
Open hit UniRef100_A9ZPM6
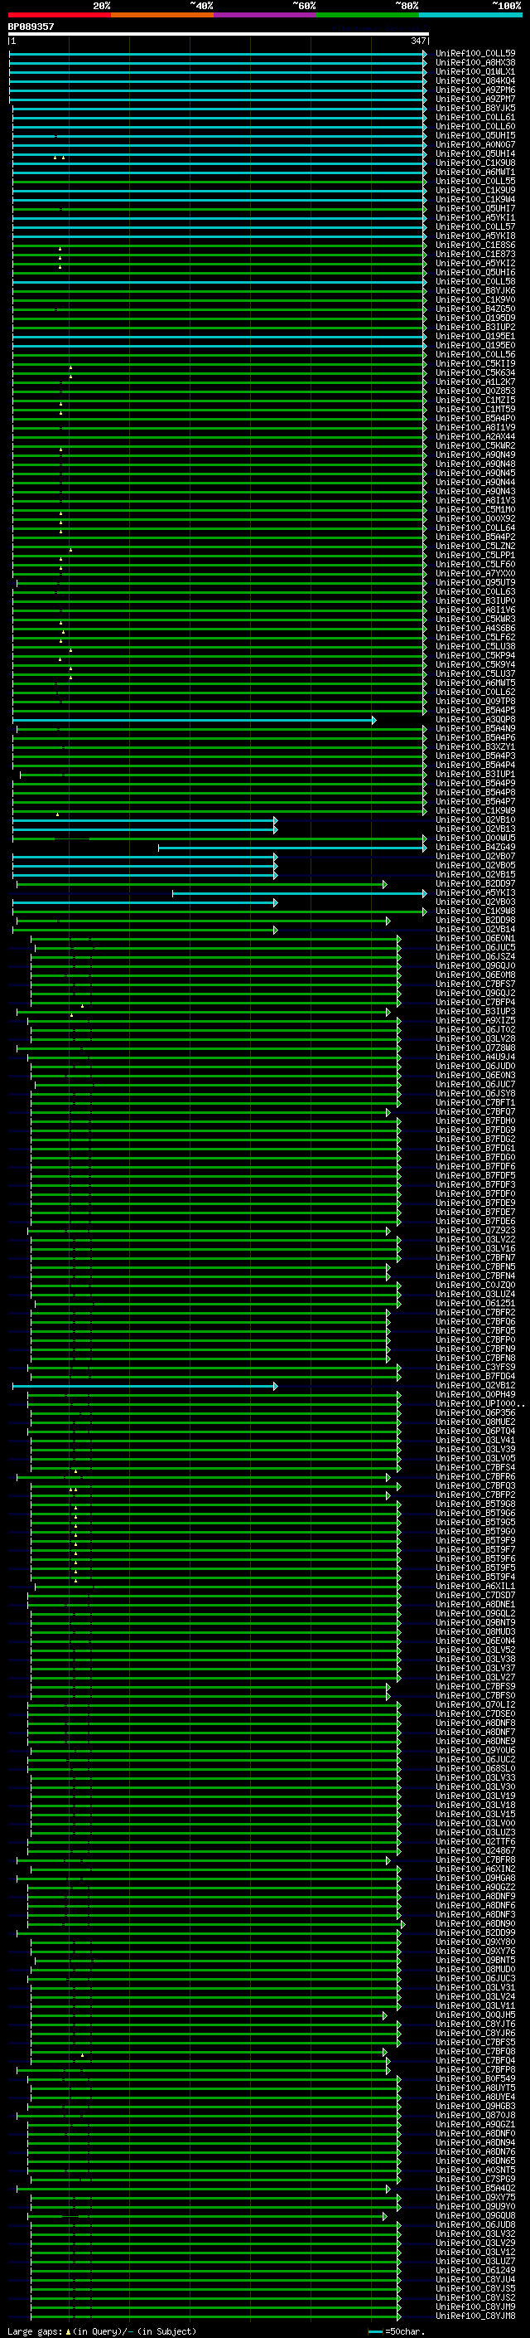click(x=475, y=90)
